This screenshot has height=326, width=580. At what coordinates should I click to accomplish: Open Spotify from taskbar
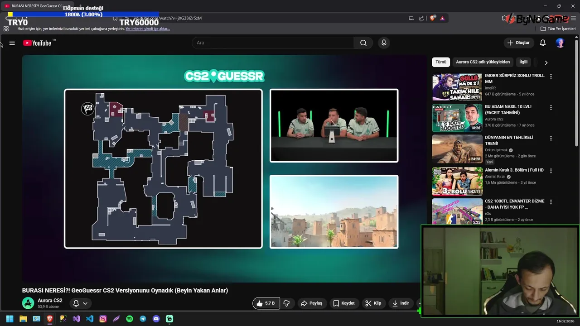click(130, 319)
